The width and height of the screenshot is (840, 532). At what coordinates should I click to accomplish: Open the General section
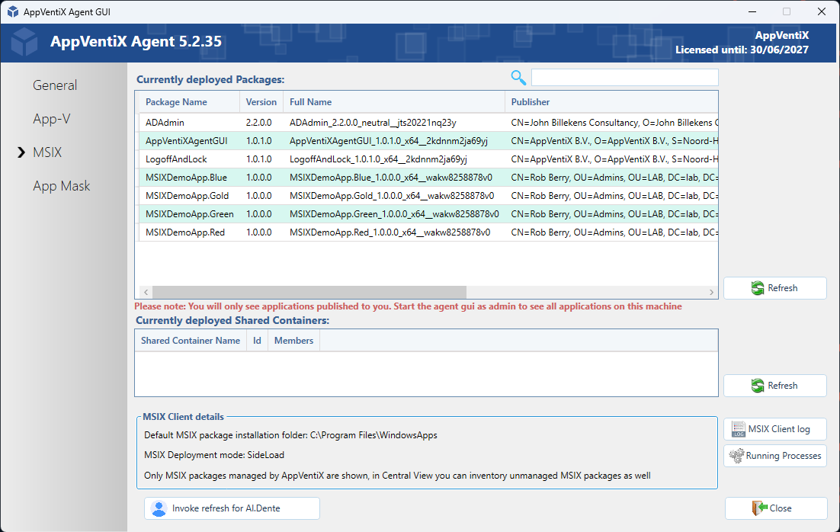click(x=55, y=85)
